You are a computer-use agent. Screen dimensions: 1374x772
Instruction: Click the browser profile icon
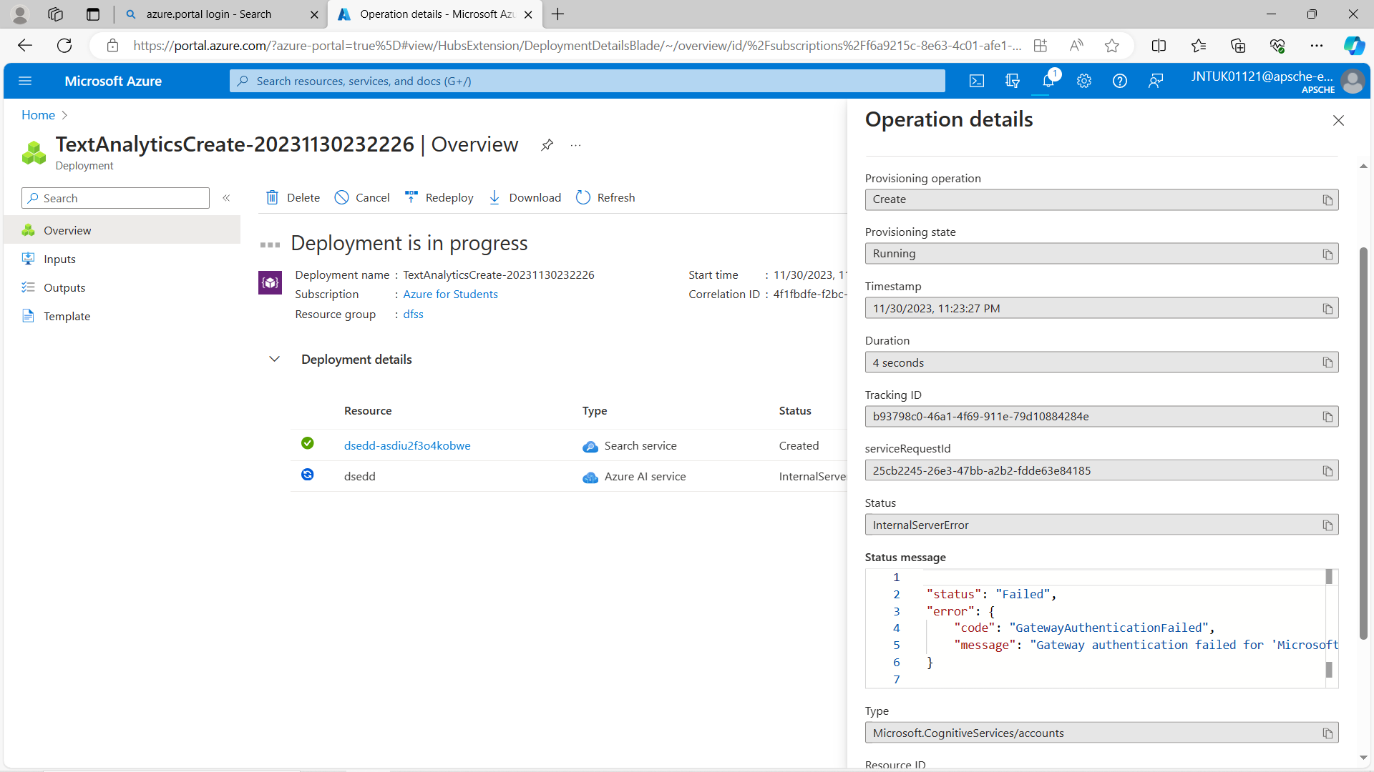(x=21, y=14)
